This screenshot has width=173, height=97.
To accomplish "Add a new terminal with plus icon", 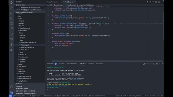I will (150, 64).
